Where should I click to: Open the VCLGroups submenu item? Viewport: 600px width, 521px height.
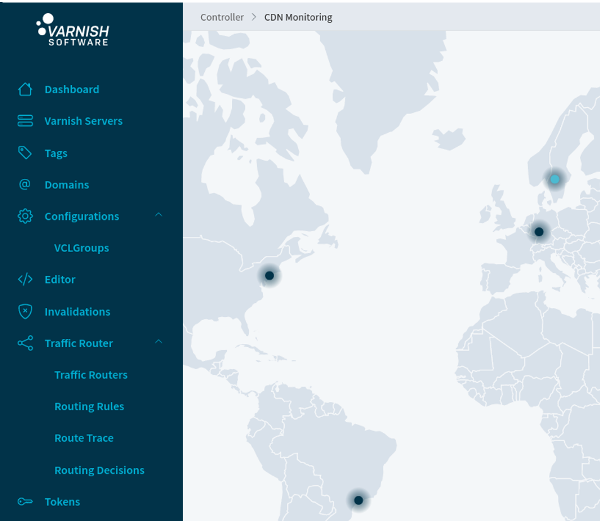tap(81, 248)
